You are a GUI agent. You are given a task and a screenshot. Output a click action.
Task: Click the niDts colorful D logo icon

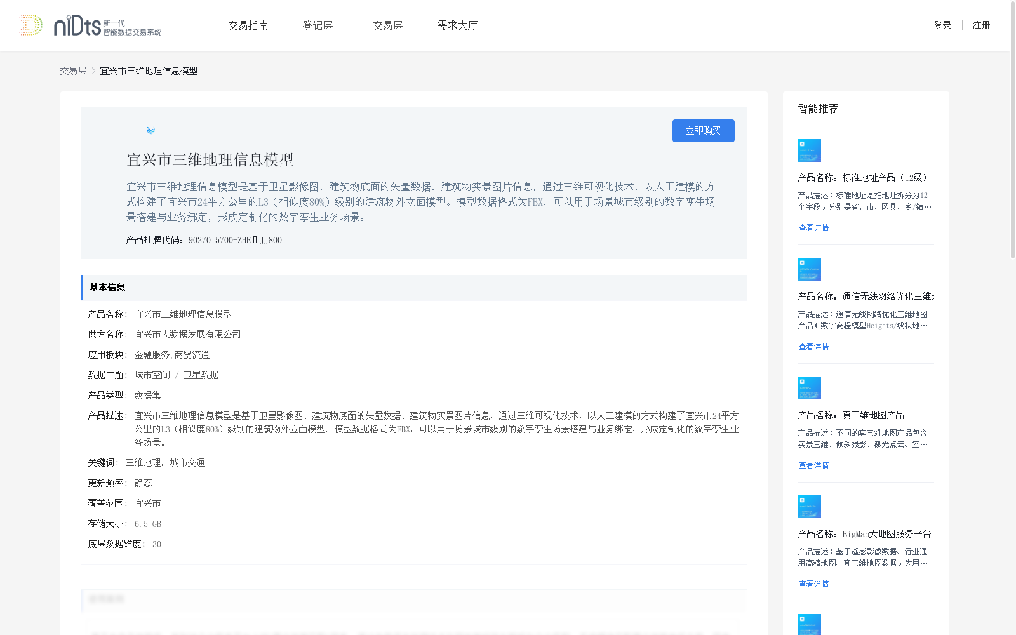[30, 25]
